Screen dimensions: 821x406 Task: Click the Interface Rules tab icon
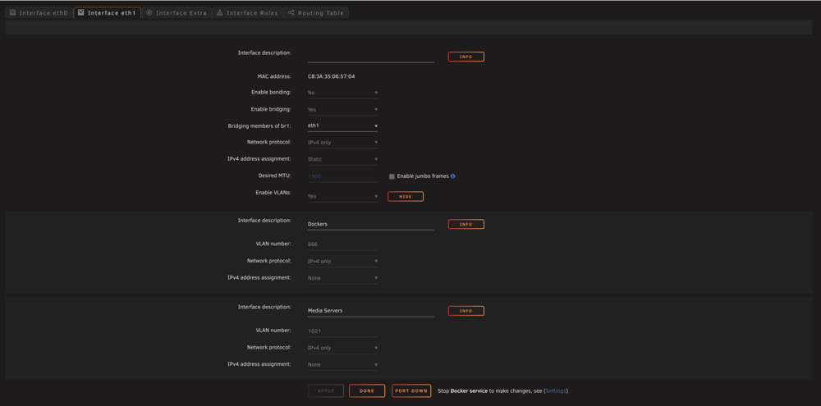pyautogui.click(x=220, y=12)
